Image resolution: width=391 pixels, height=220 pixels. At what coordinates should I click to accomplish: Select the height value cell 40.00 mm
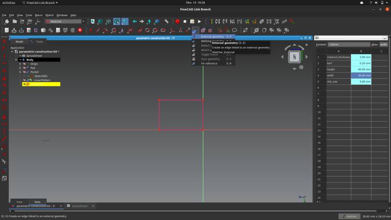coord(361,69)
